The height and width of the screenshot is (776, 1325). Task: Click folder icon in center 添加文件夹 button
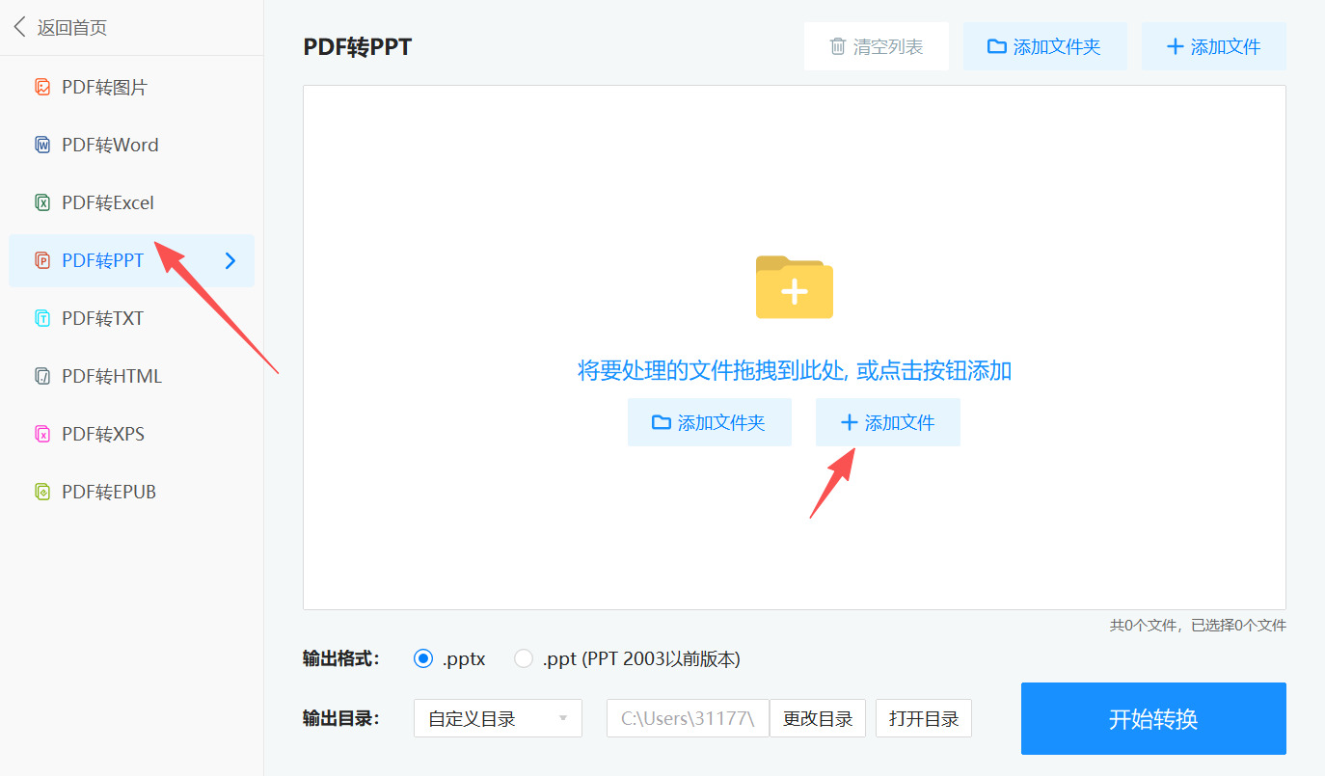[x=662, y=422]
